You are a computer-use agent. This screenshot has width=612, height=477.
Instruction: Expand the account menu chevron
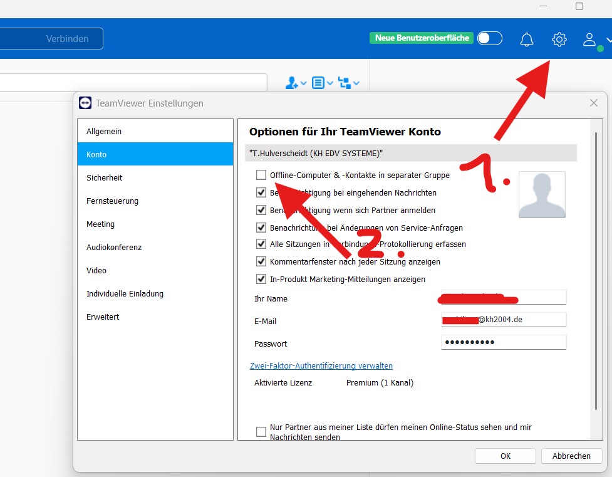point(609,39)
